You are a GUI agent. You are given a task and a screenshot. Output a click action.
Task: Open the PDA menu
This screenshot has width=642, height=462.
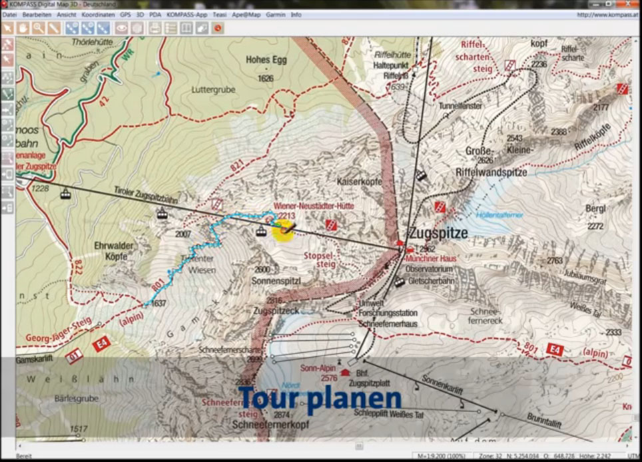point(155,15)
